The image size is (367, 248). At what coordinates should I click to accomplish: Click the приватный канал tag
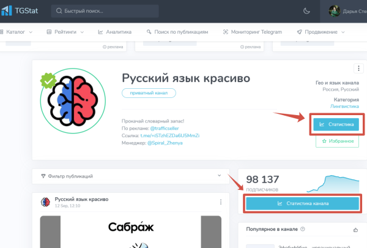pos(149,93)
